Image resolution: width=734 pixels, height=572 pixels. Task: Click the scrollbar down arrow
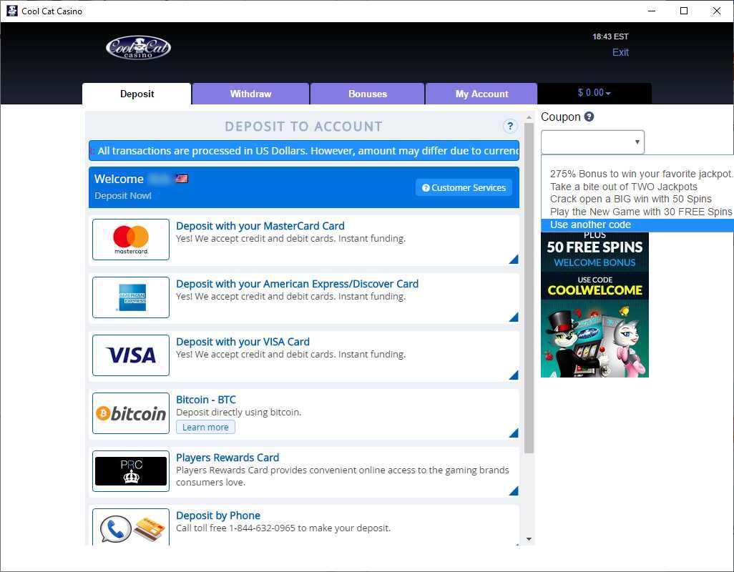click(529, 539)
